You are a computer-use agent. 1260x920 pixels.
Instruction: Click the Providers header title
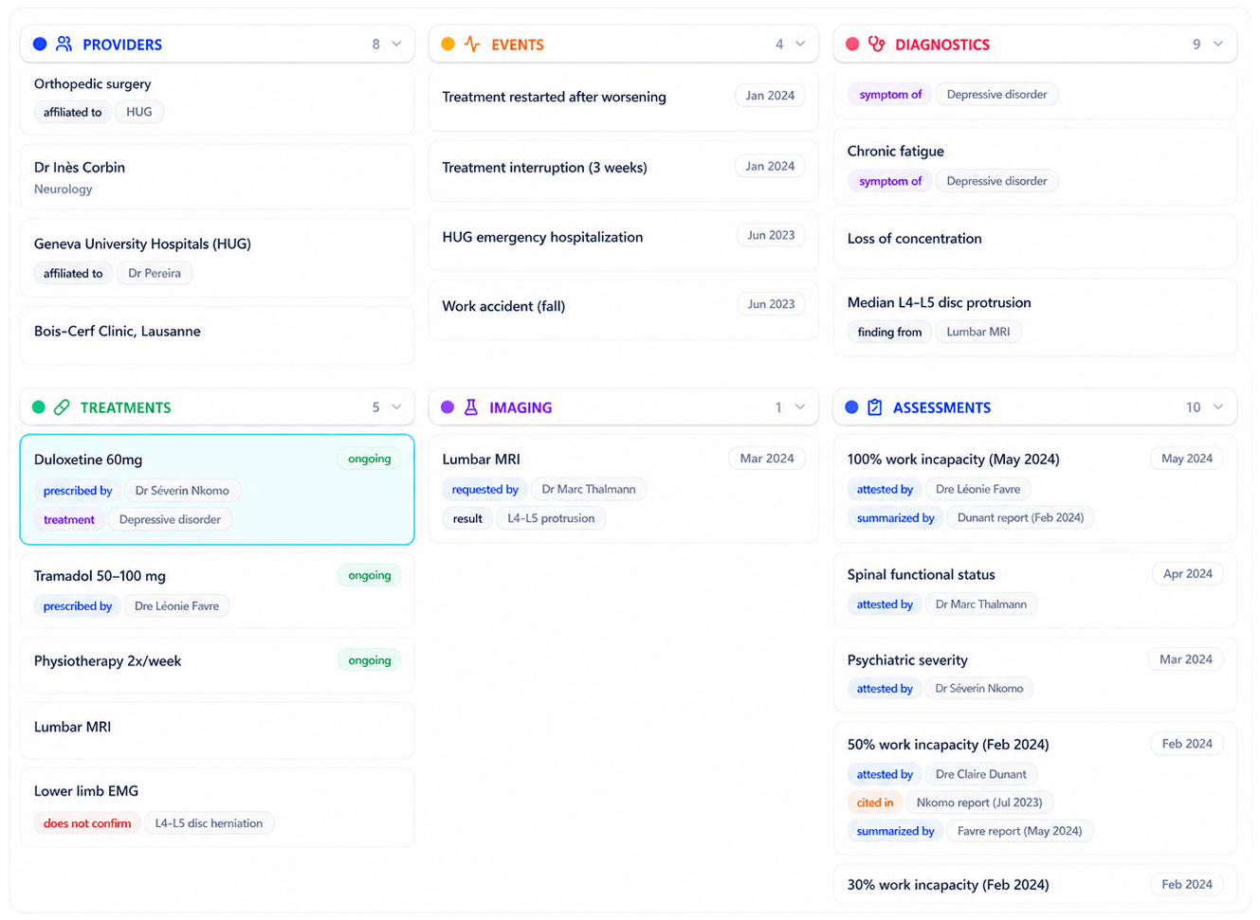pyautogui.click(x=122, y=45)
